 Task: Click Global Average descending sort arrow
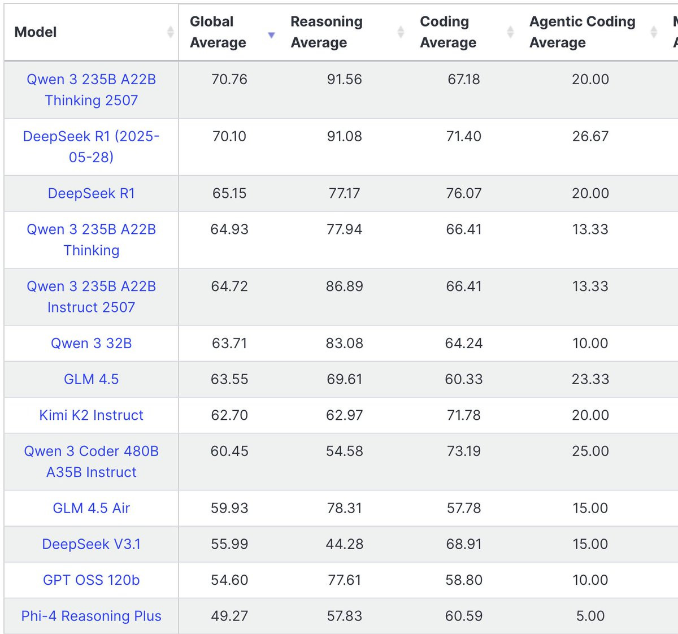[271, 35]
